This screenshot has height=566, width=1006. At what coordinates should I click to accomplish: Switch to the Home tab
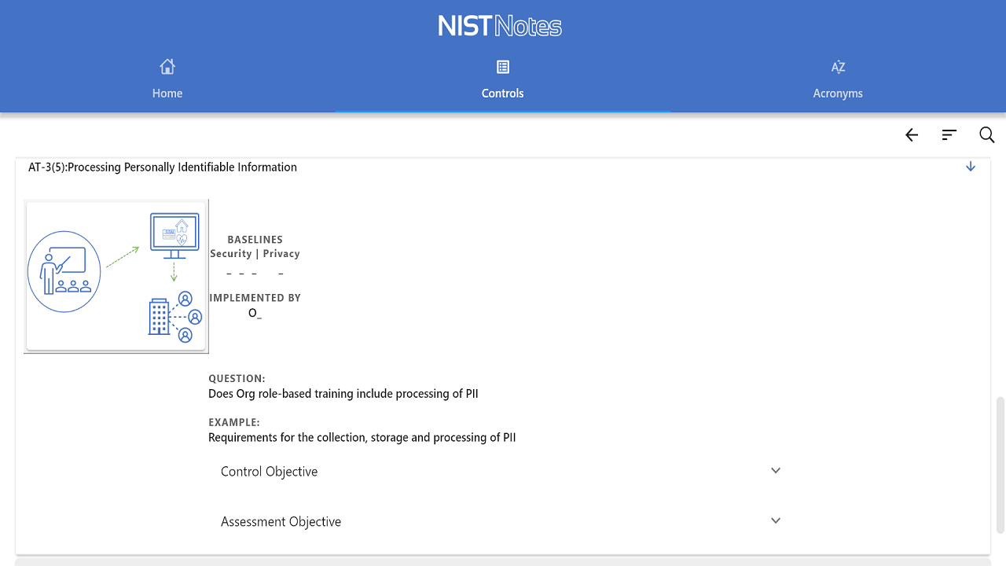pos(167,79)
